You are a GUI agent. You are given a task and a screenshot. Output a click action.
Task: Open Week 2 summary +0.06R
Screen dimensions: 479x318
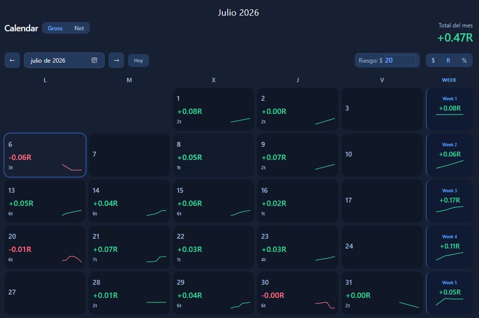[449, 155]
